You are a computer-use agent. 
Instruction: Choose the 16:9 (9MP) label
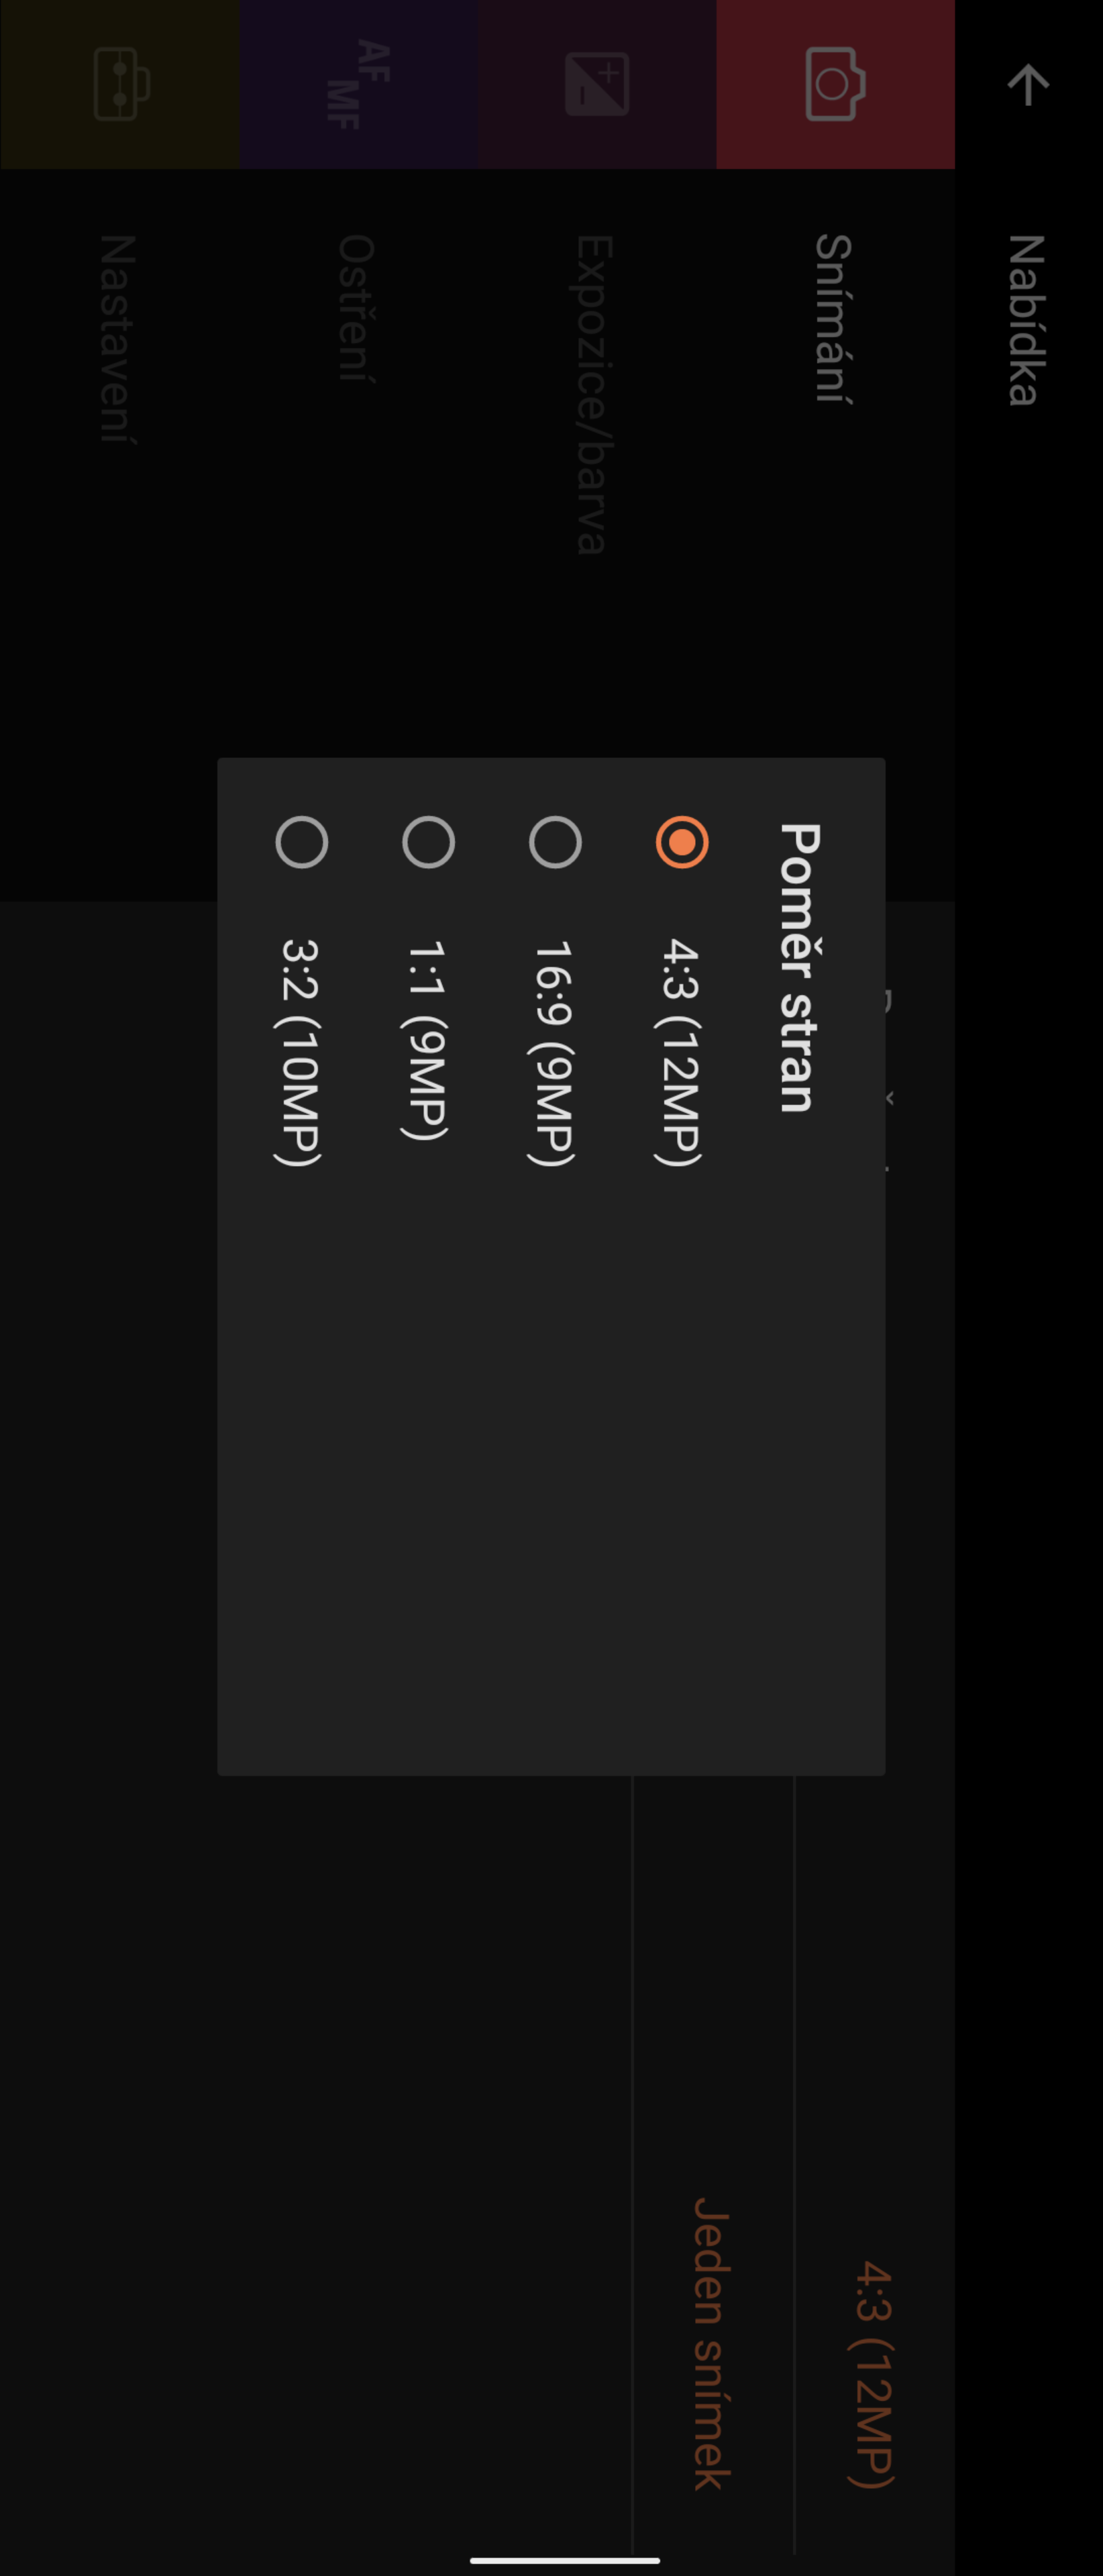553,1052
